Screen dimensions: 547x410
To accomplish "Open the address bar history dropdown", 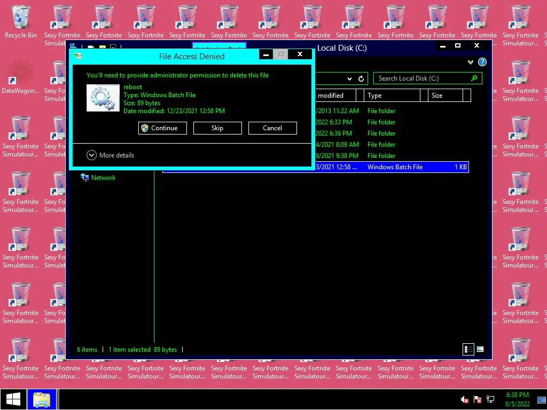I will (x=349, y=79).
